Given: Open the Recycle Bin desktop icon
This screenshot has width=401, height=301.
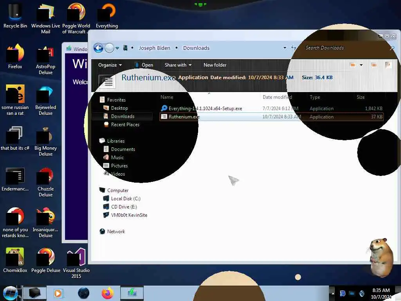Looking at the screenshot, I should [x=15, y=15].
